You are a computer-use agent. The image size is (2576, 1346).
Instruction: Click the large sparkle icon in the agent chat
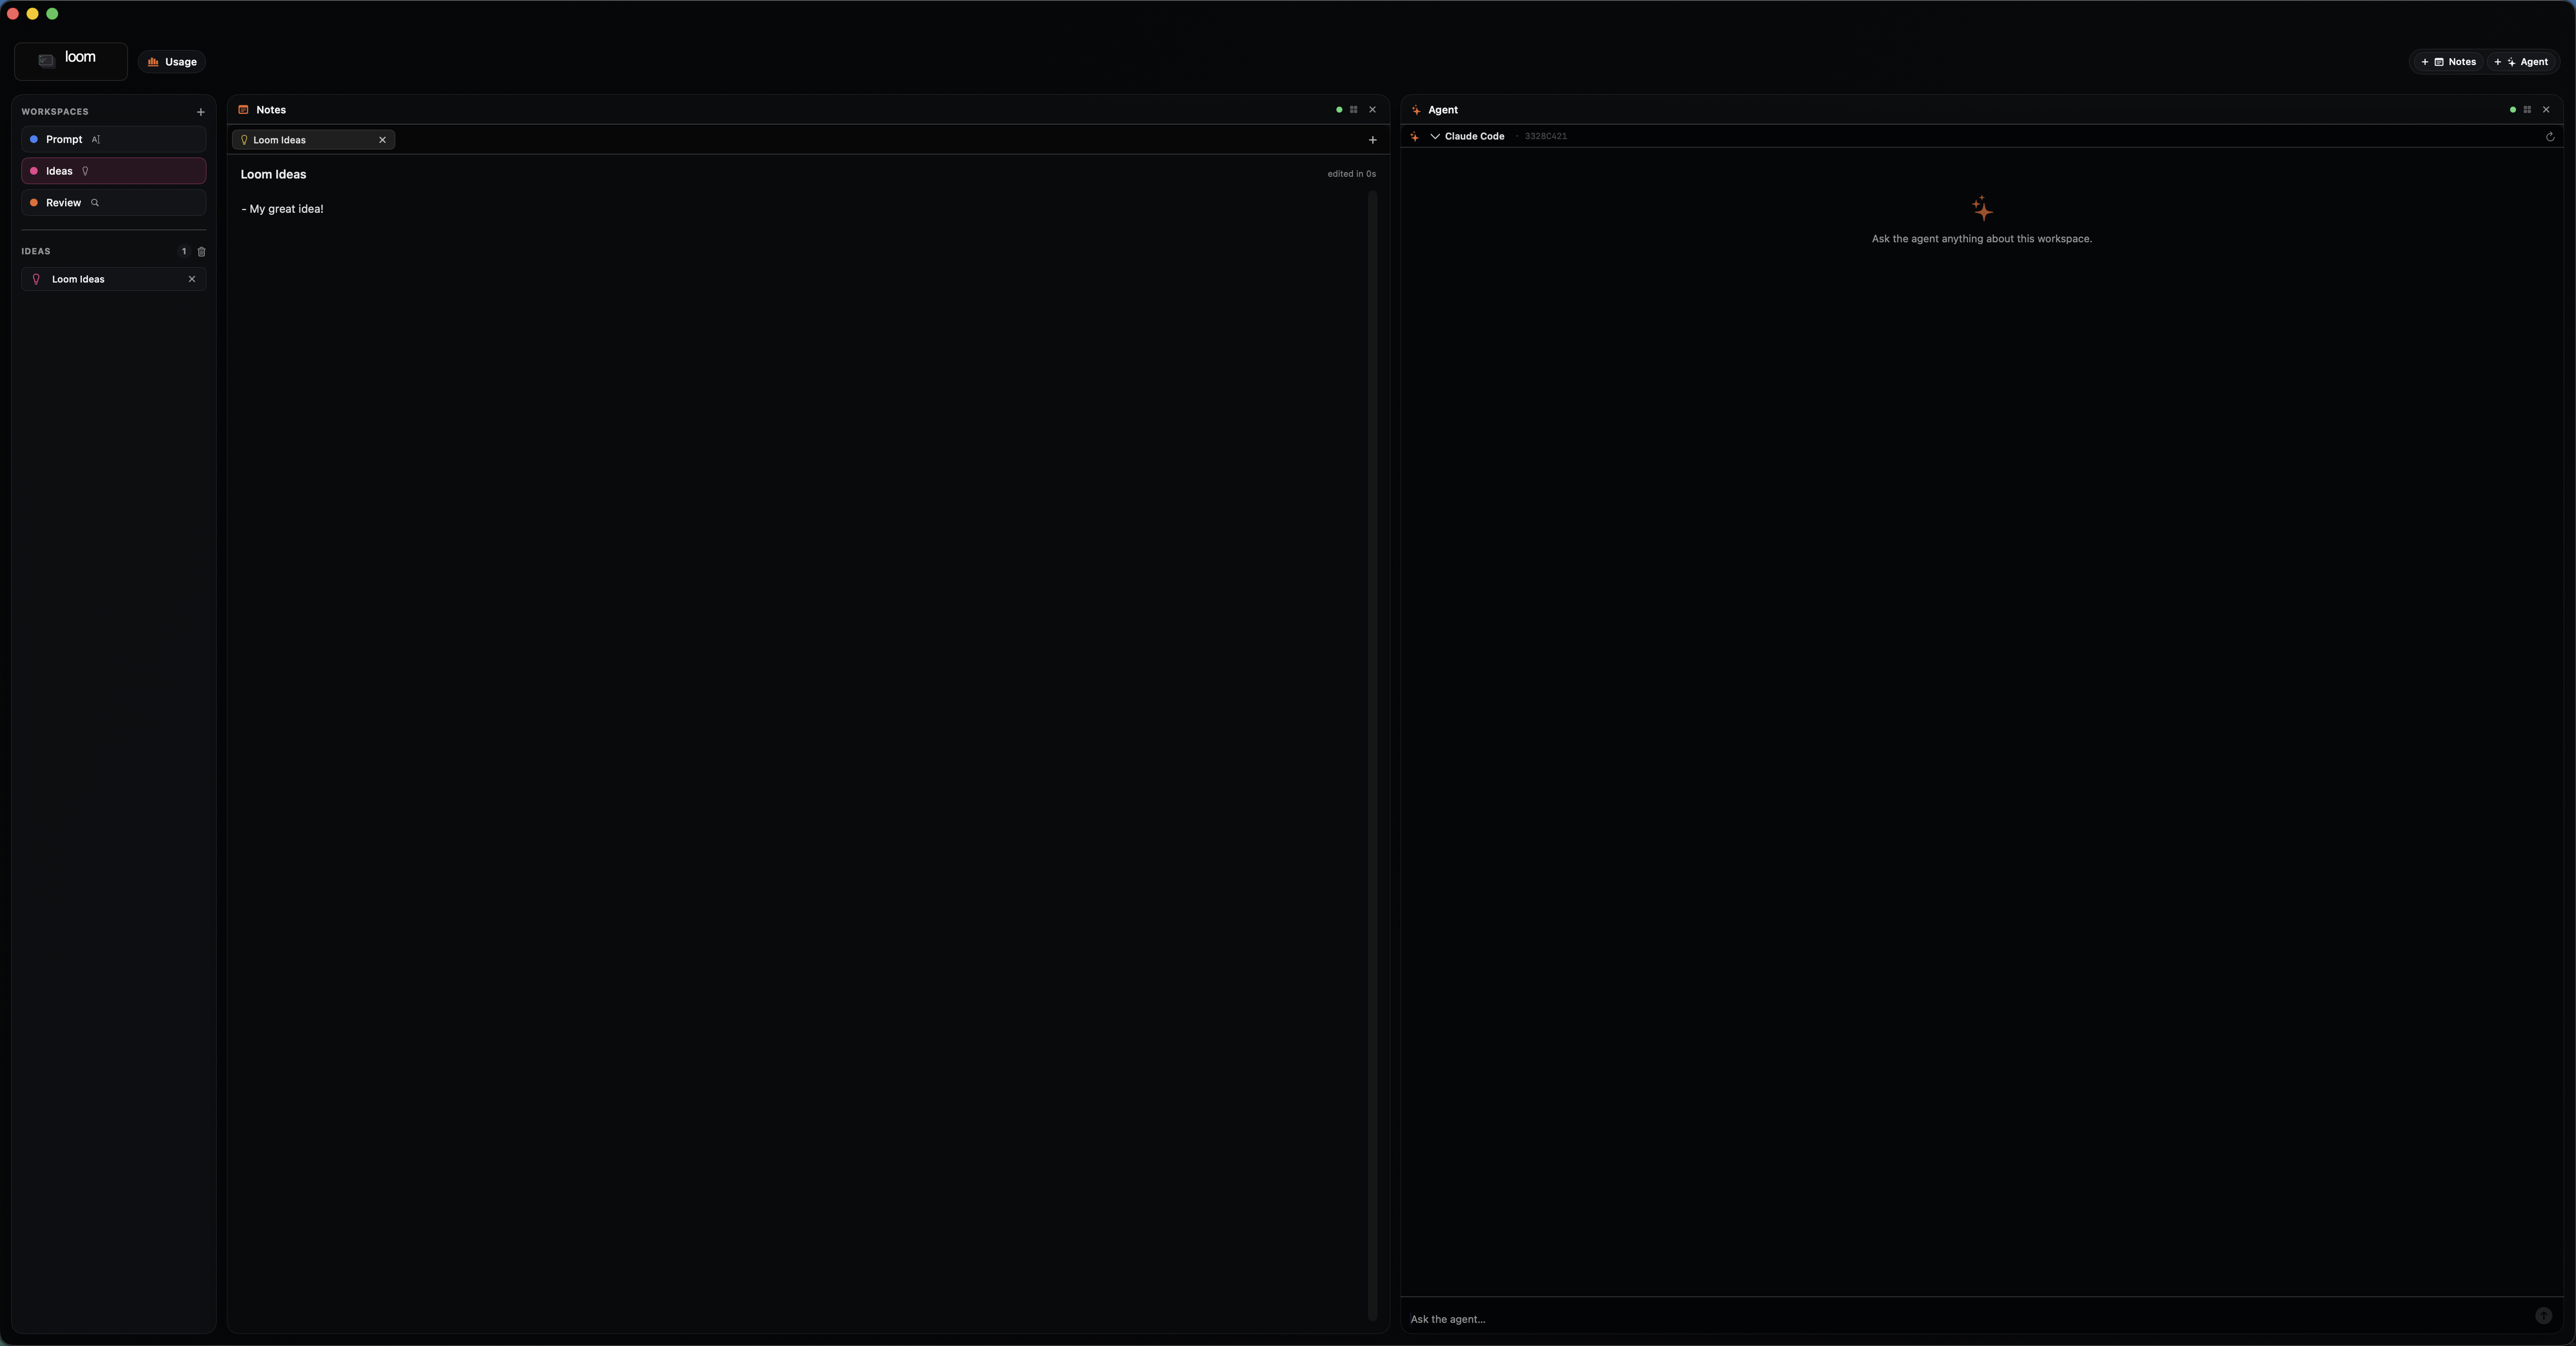[x=1982, y=208]
